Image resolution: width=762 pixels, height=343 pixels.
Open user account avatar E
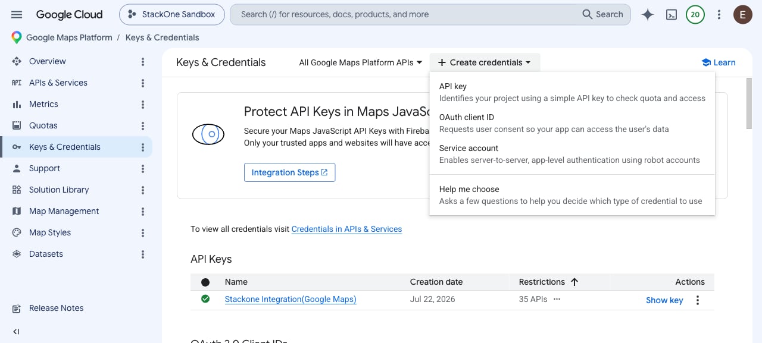pyautogui.click(x=742, y=14)
